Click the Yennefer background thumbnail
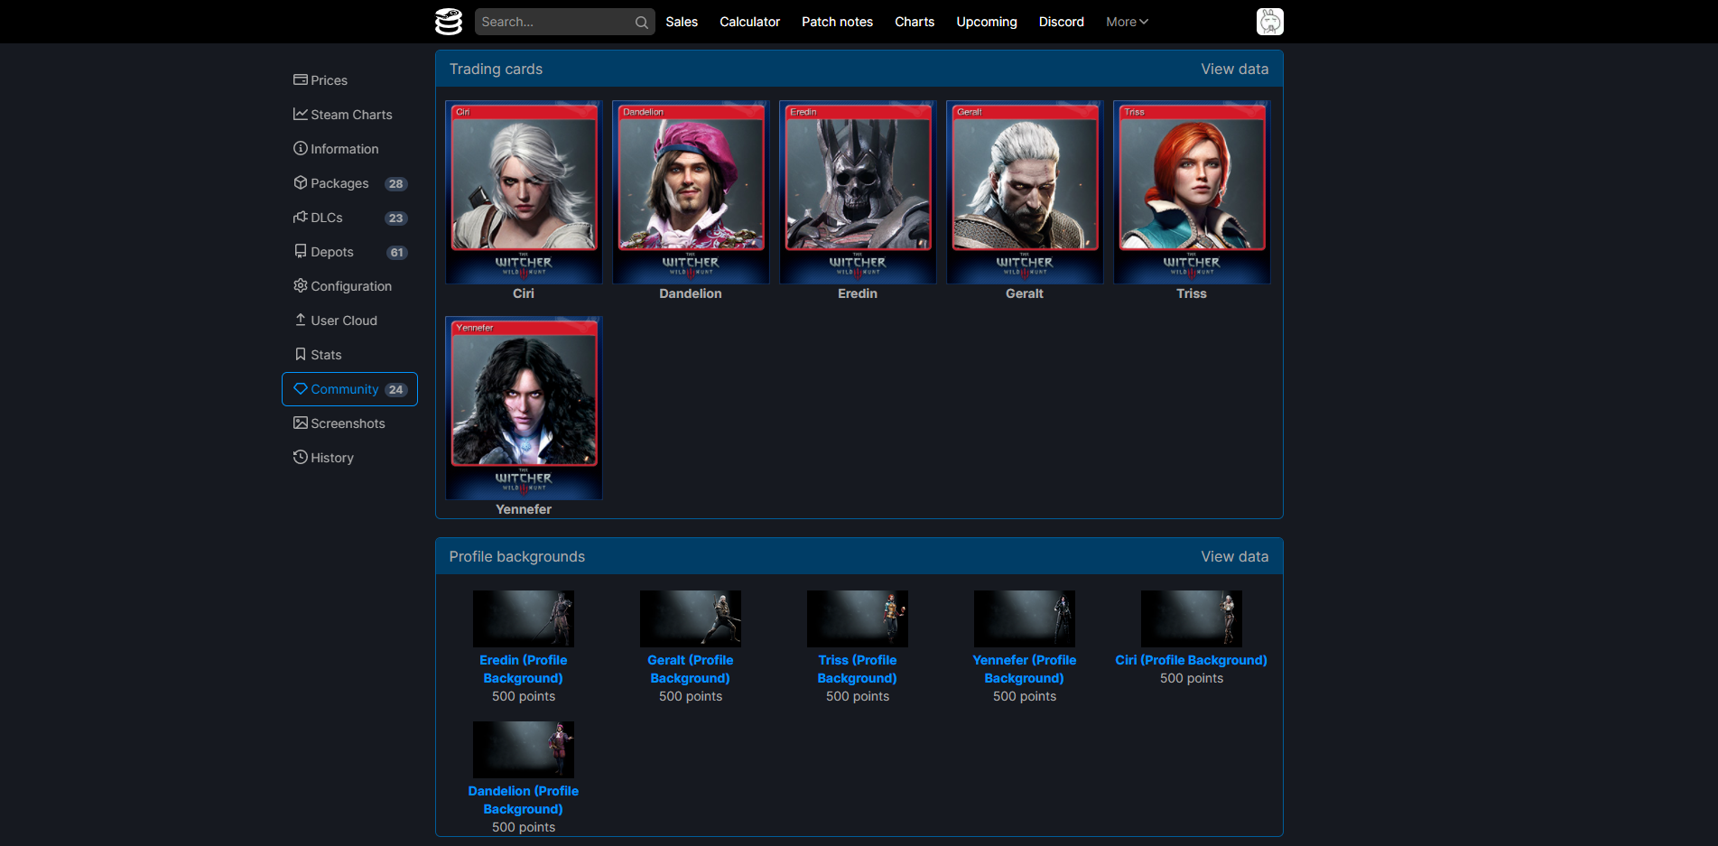Viewport: 1718px width, 846px height. (x=1025, y=618)
